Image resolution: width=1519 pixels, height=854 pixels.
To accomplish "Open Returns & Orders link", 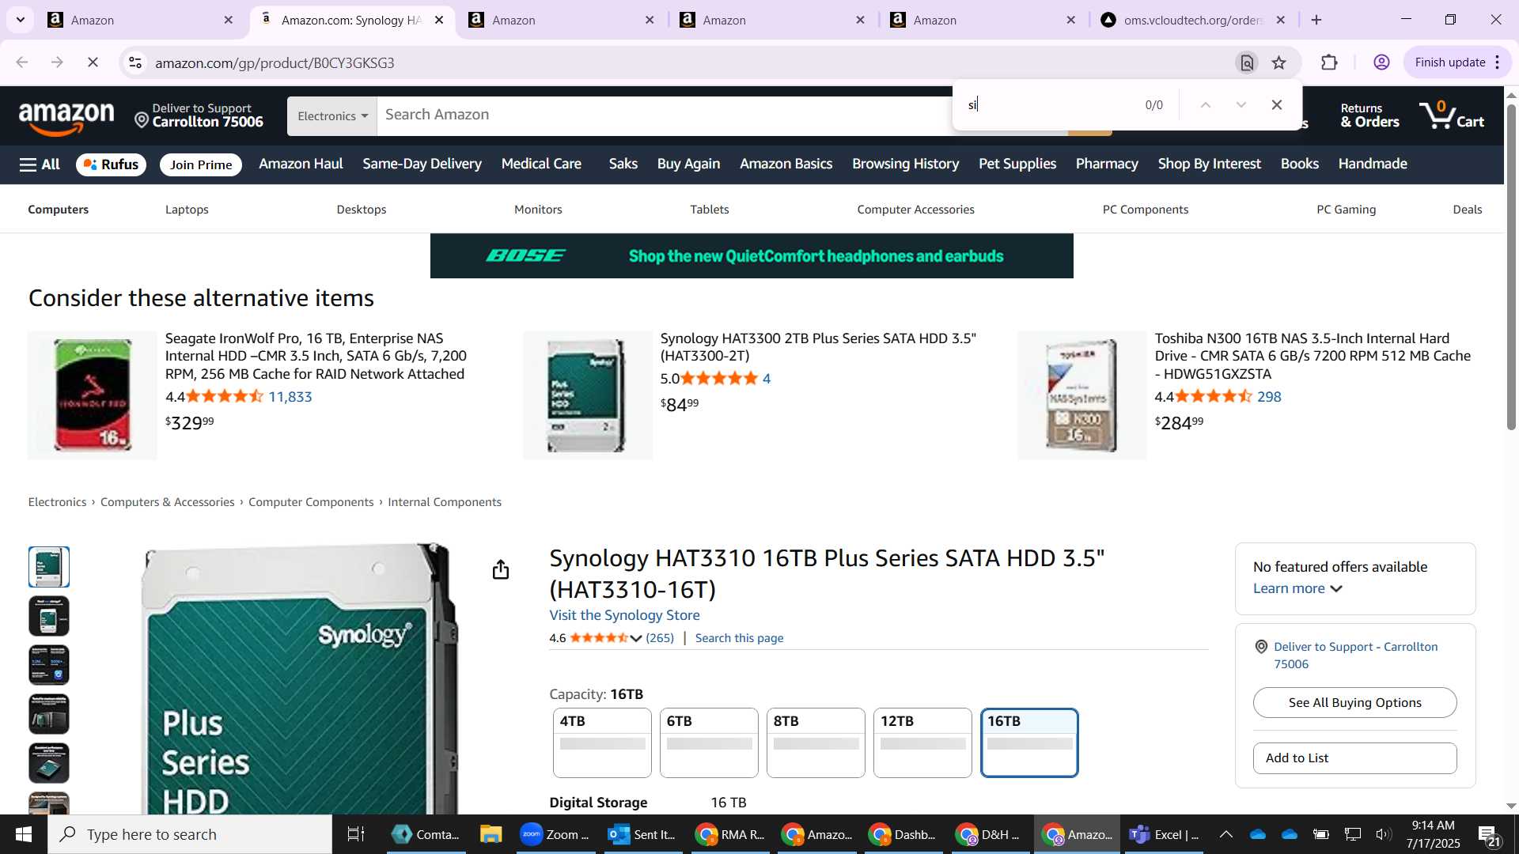I will click(1369, 115).
